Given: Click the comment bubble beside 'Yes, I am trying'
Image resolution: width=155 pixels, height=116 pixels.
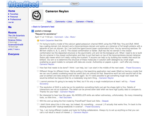Looking at the screenshot, I should (x=38, y=110).
